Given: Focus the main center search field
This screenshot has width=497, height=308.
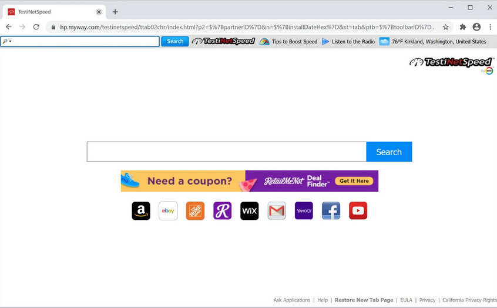Looking at the screenshot, I should (x=226, y=152).
